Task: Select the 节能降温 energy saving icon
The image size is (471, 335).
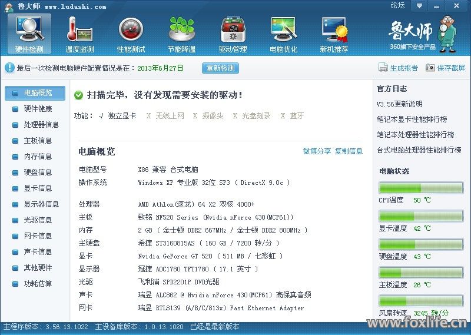Action: (x=181, y=34)
